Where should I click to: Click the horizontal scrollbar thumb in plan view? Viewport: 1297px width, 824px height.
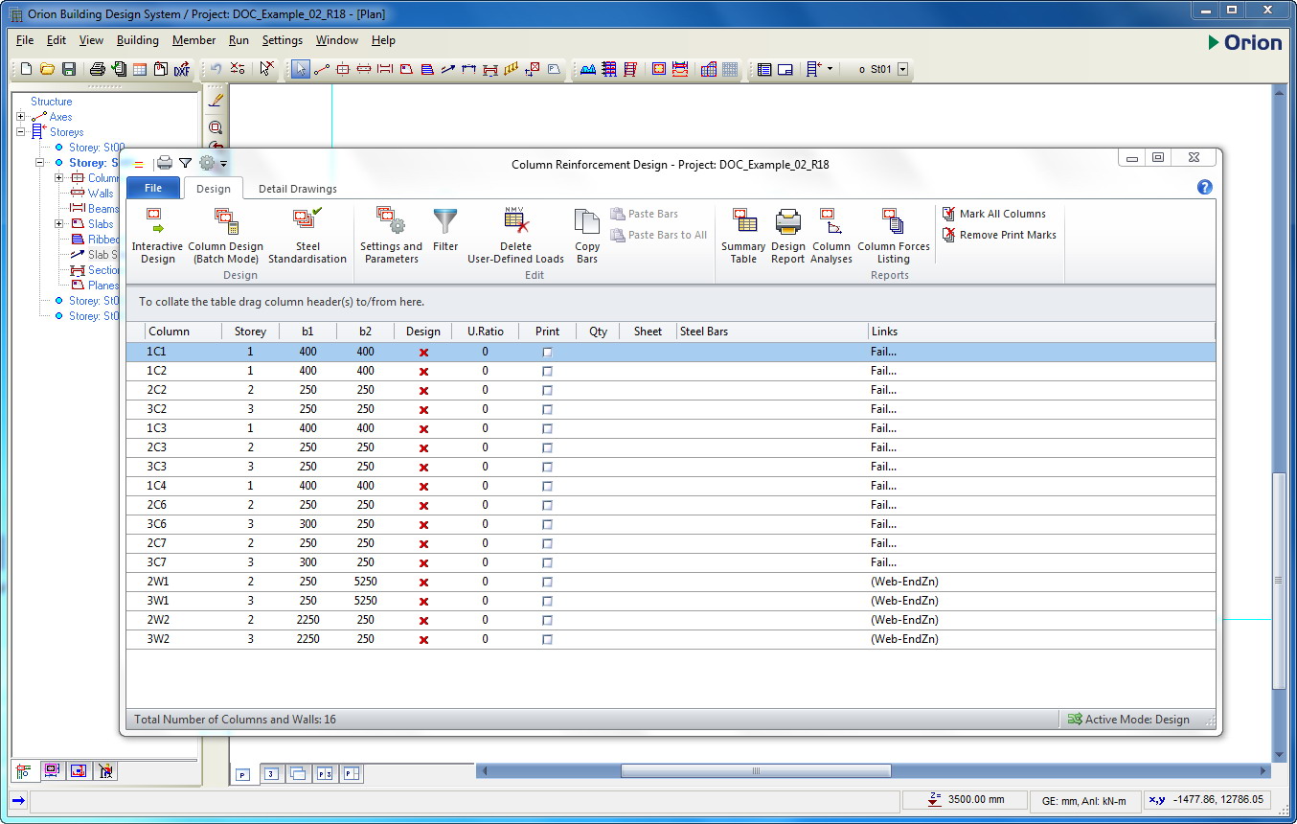click(x=756, y=770)
